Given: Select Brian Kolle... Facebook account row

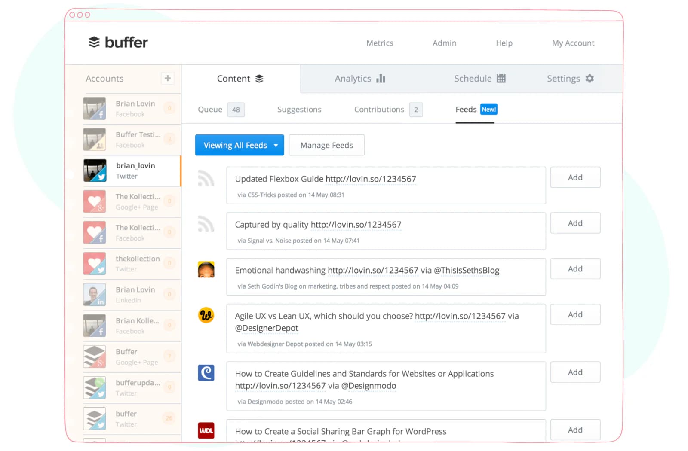Looking at the screenshot, I should pyautogui.click(x=132, y=326).
